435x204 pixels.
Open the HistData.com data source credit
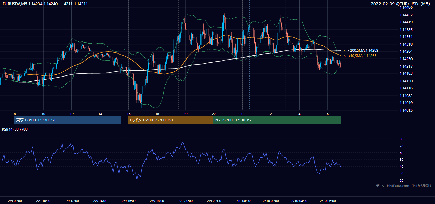(x=404, y=186)
